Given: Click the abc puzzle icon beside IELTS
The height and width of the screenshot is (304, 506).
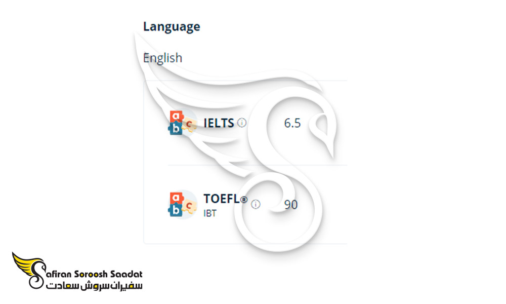Looking at the screenshot, I should (x=183, y=123).
